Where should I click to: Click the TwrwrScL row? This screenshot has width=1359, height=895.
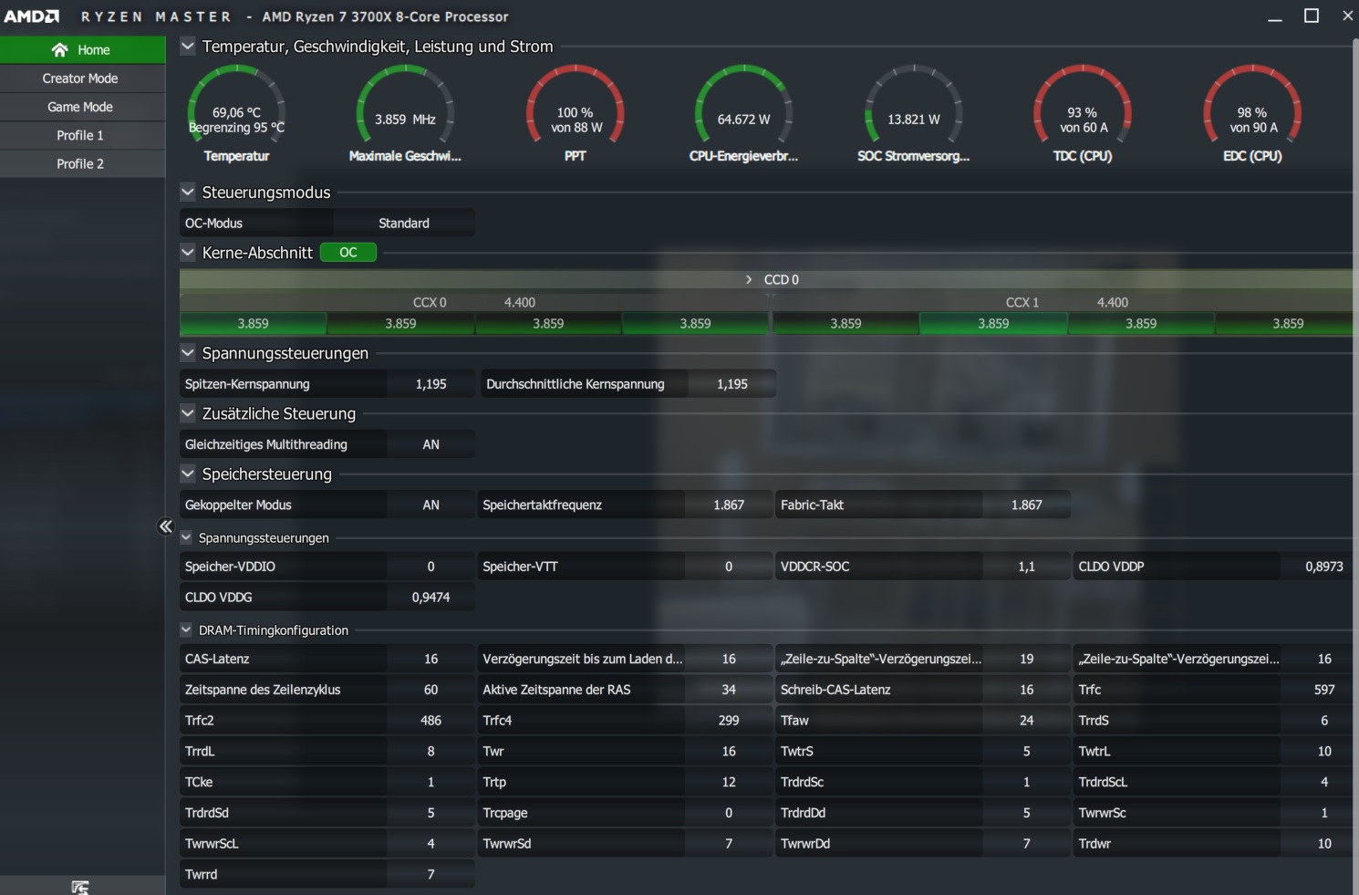pos(327,844)
